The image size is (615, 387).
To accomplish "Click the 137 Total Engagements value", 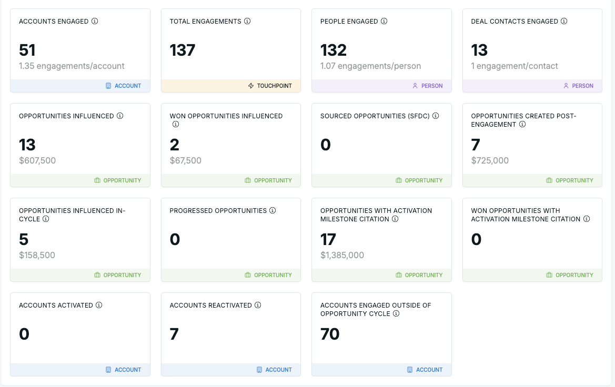I will 183,50.
